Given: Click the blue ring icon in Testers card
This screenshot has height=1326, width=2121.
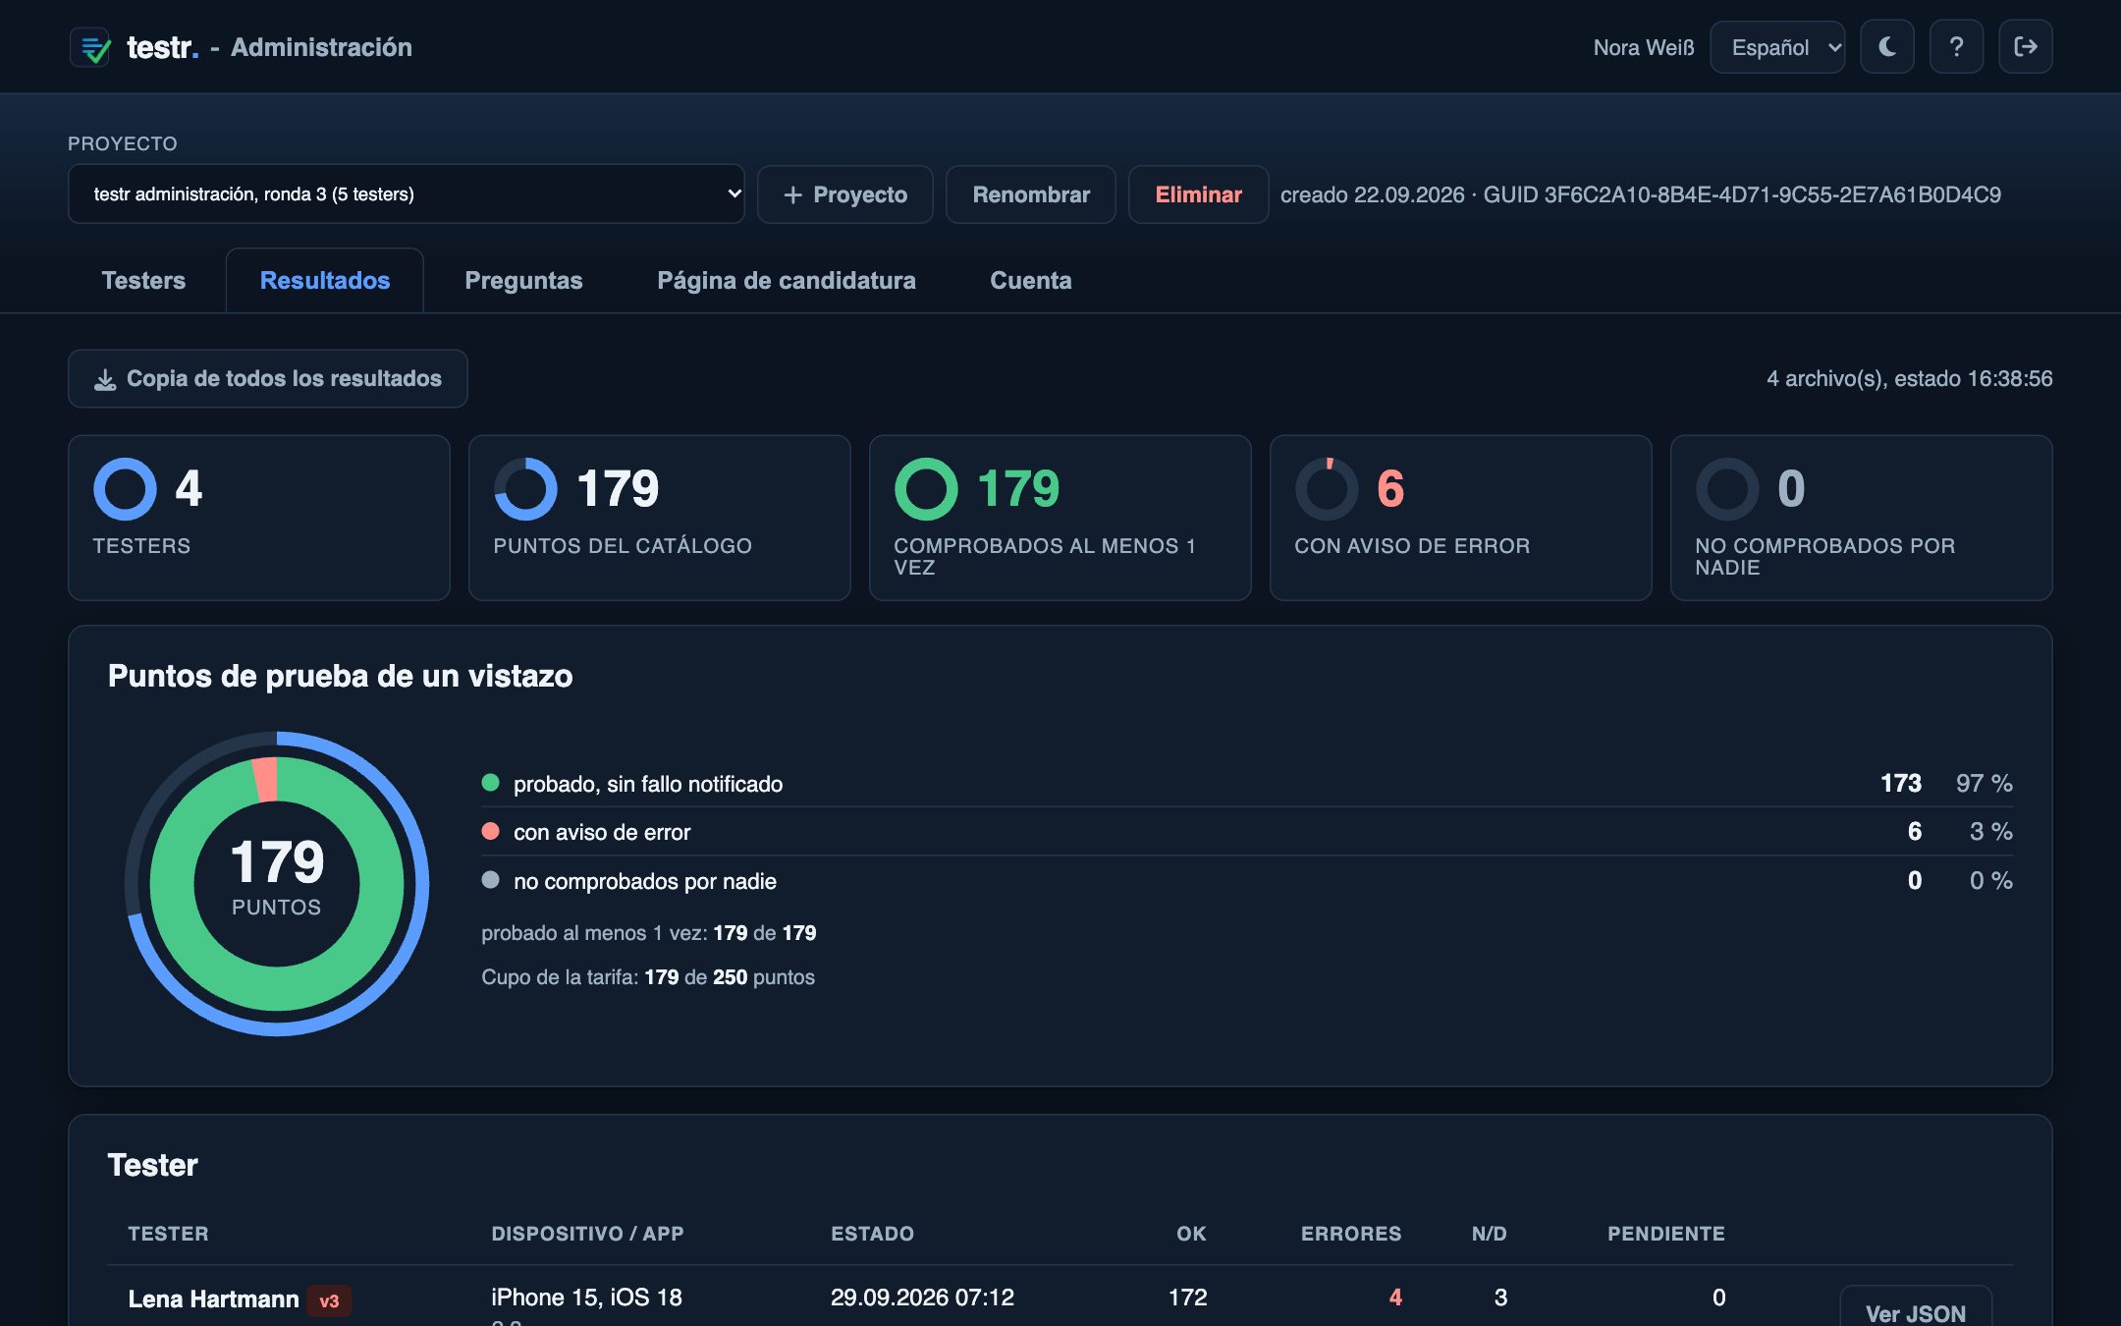Looking at the screenshot, I should pos(125,489).
